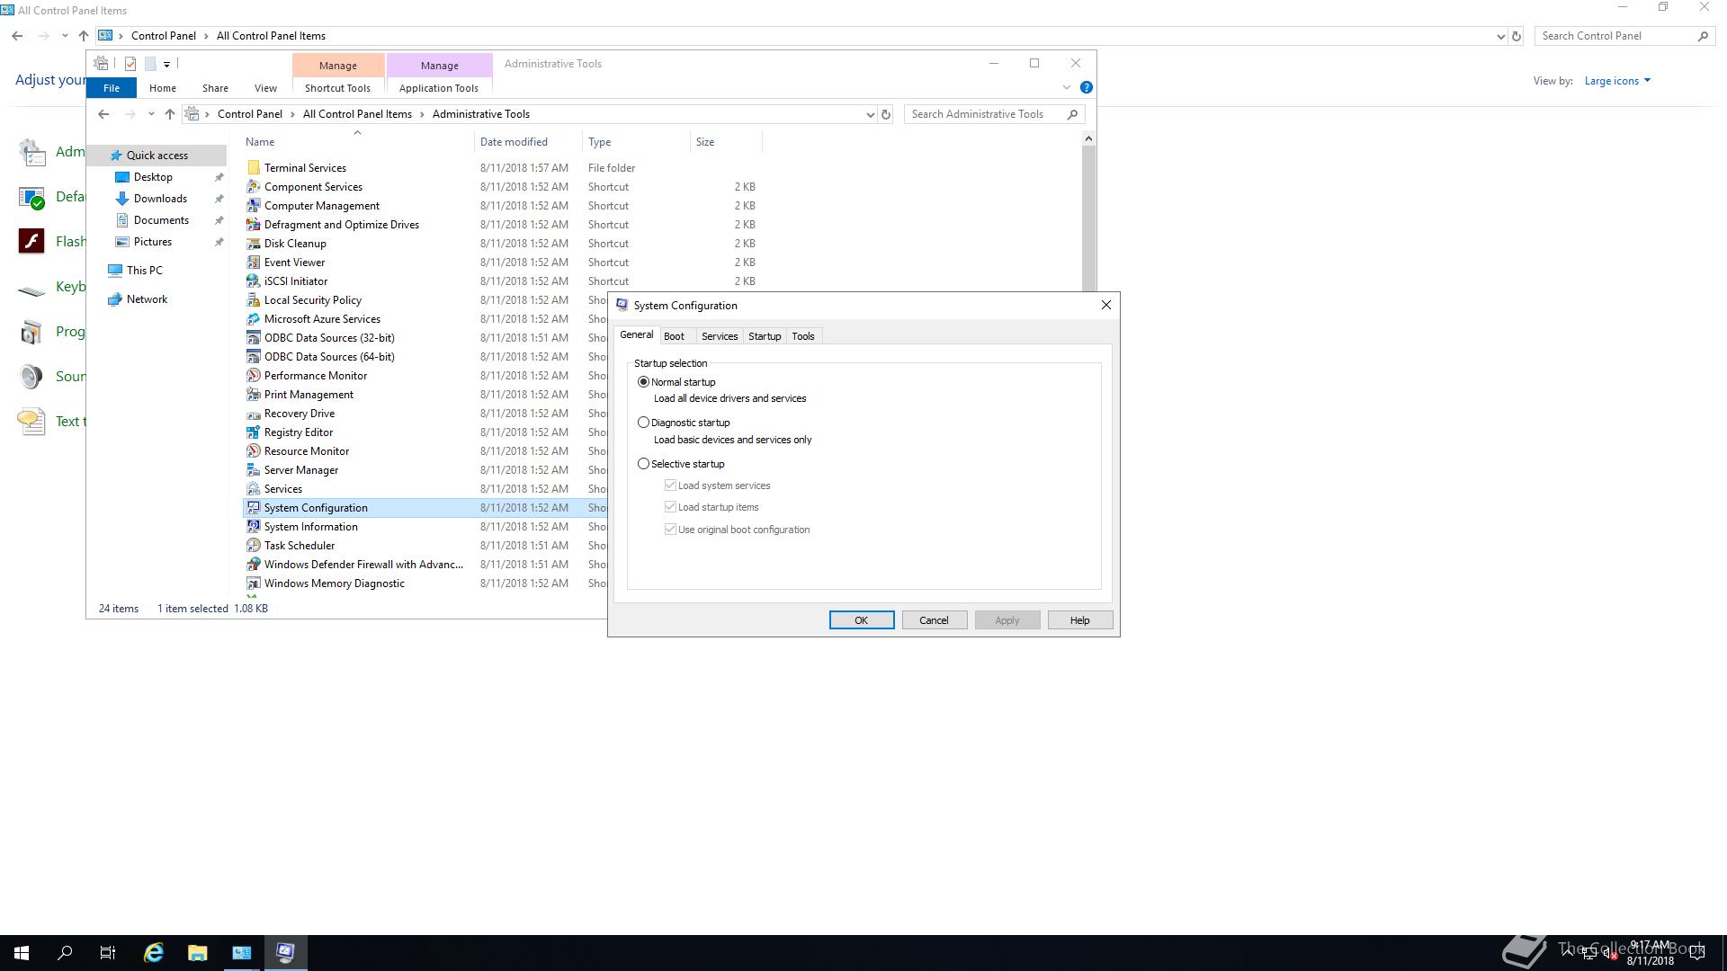Switch to the Services tab in System Configuration
Screen dimensions: 1727x971
pos(720,336)
